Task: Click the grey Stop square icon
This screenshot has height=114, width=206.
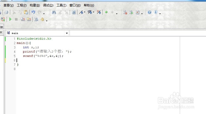Action: point(16,19)
